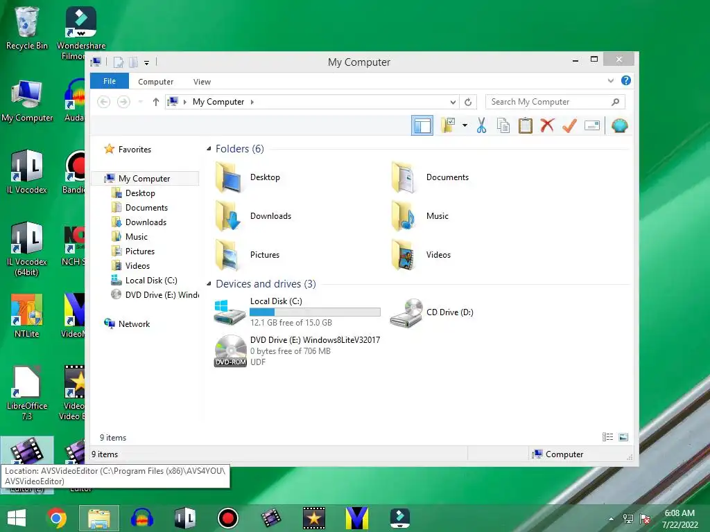
Task: Select Documents in the navigation tree
Action: (146, 208)
